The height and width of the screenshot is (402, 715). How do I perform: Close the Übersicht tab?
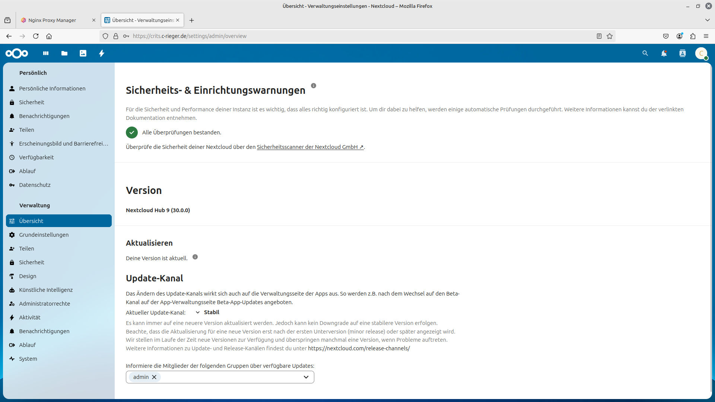point(178,20)
